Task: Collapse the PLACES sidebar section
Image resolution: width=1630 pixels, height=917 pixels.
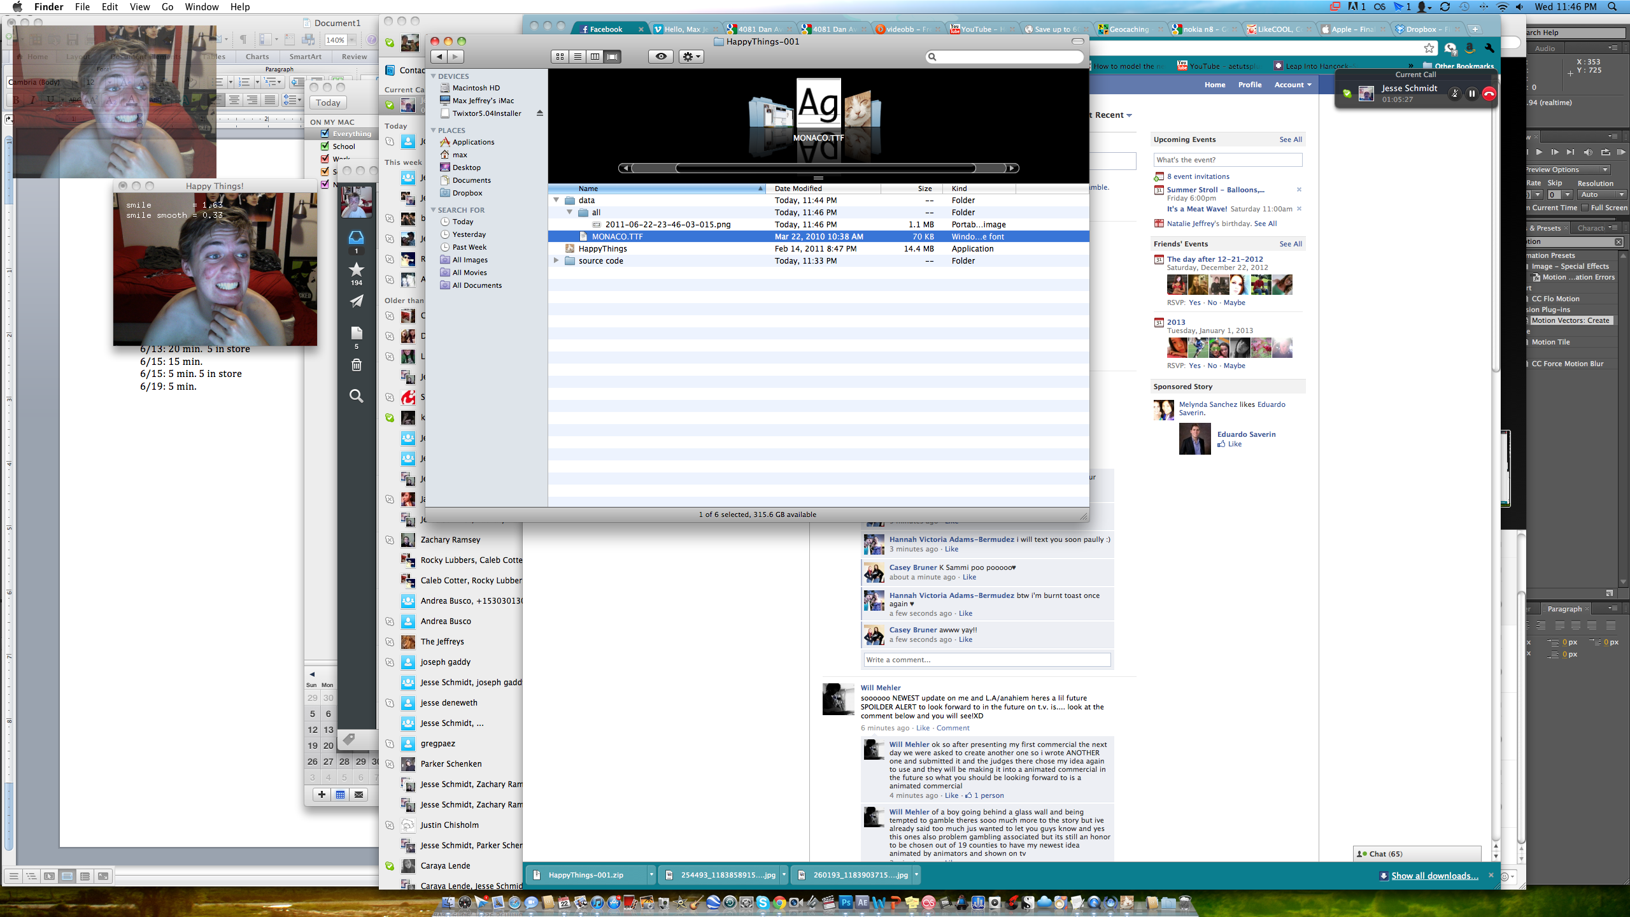Action: click(x=433, y=131)
